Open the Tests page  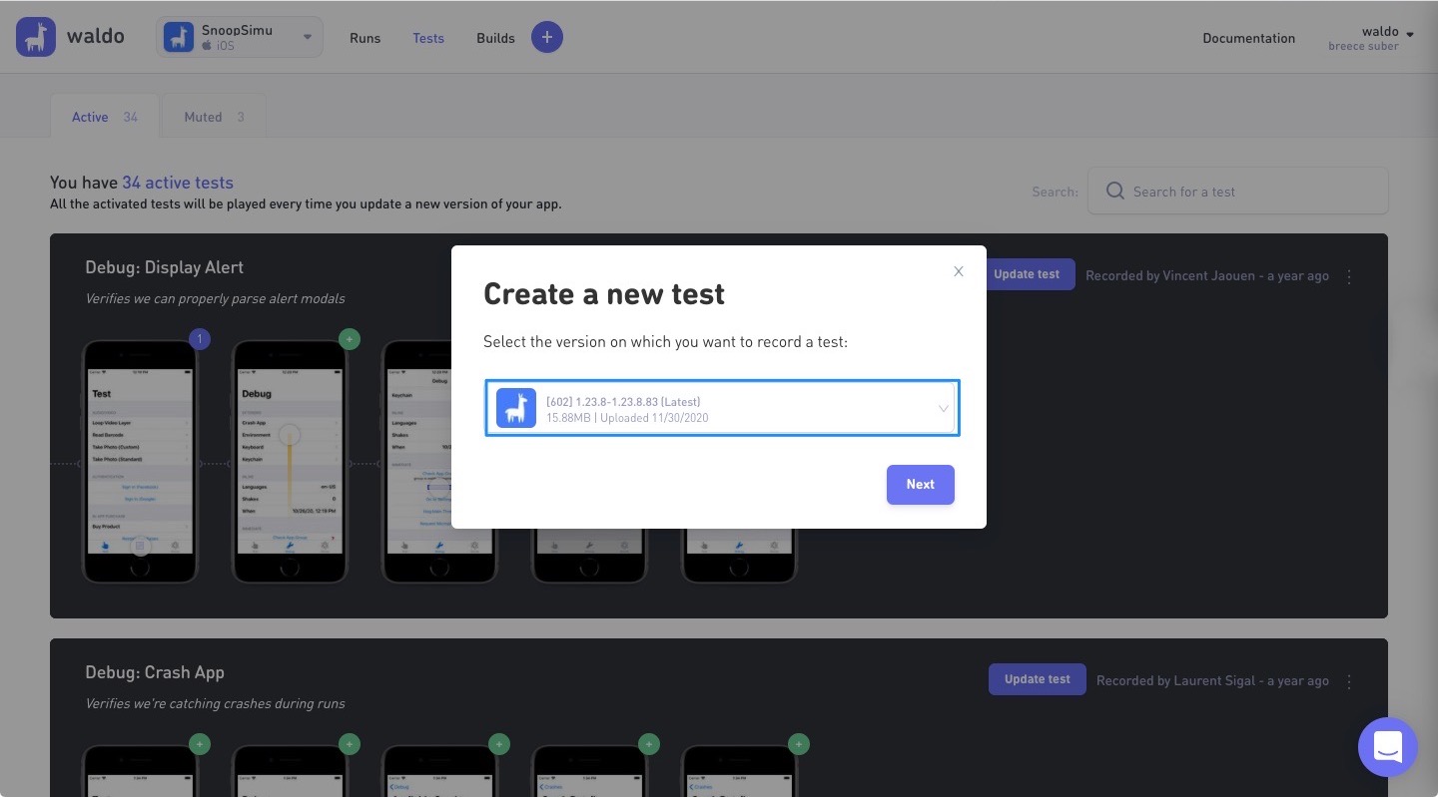(428, 38)
